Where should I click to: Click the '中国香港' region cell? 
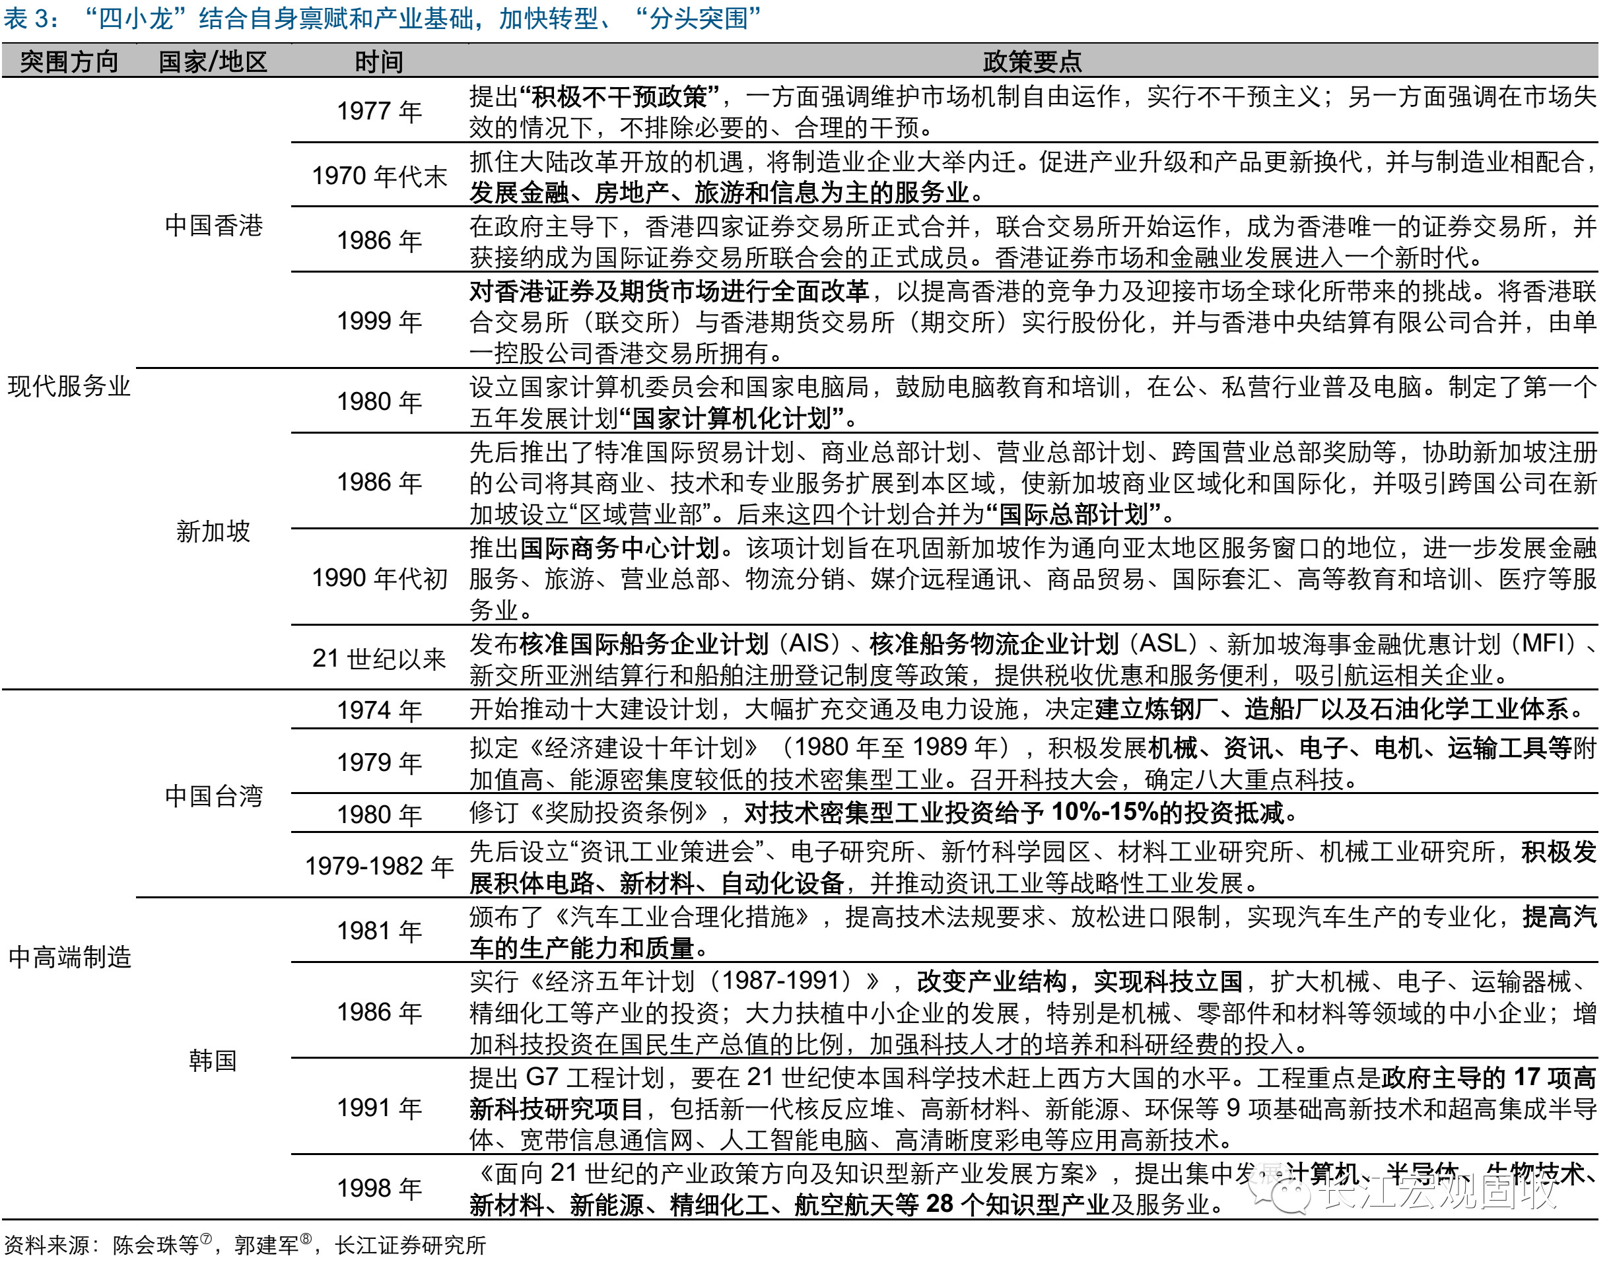pyautogui.click(x=213, y=225)
